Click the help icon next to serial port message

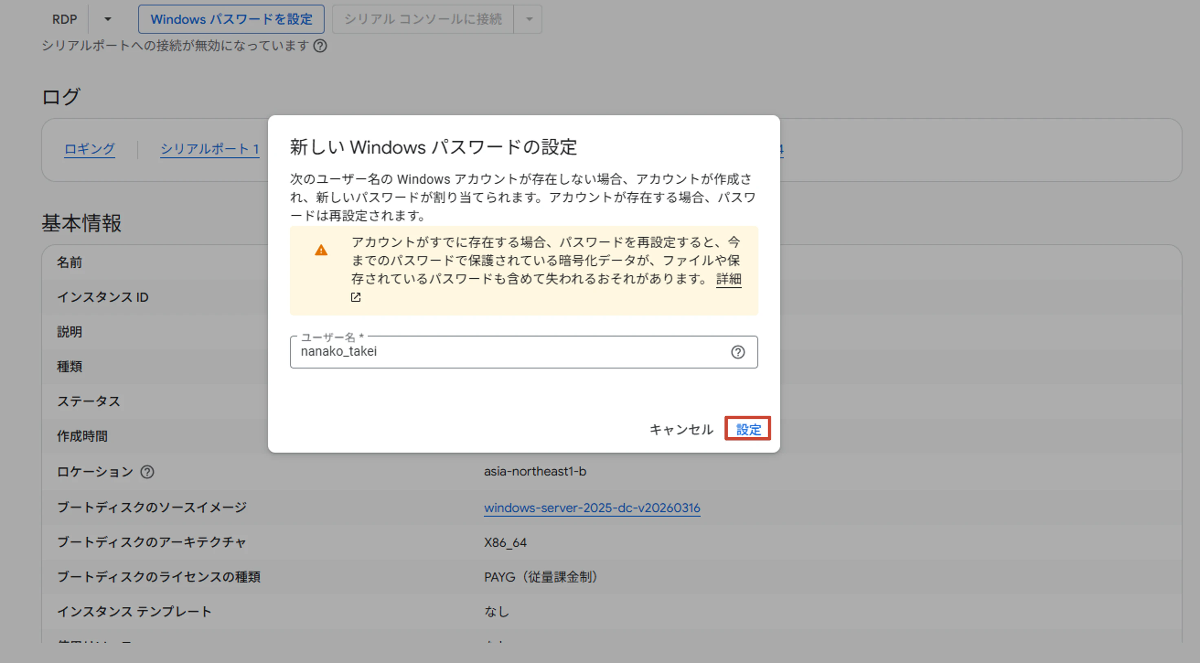(x=320, y=46)
